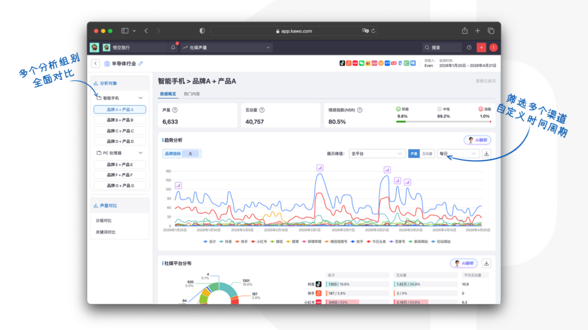Select 品牌 B + 产品 B analysis object
This screenshot has width=588, height=330.
click(120, 120)
